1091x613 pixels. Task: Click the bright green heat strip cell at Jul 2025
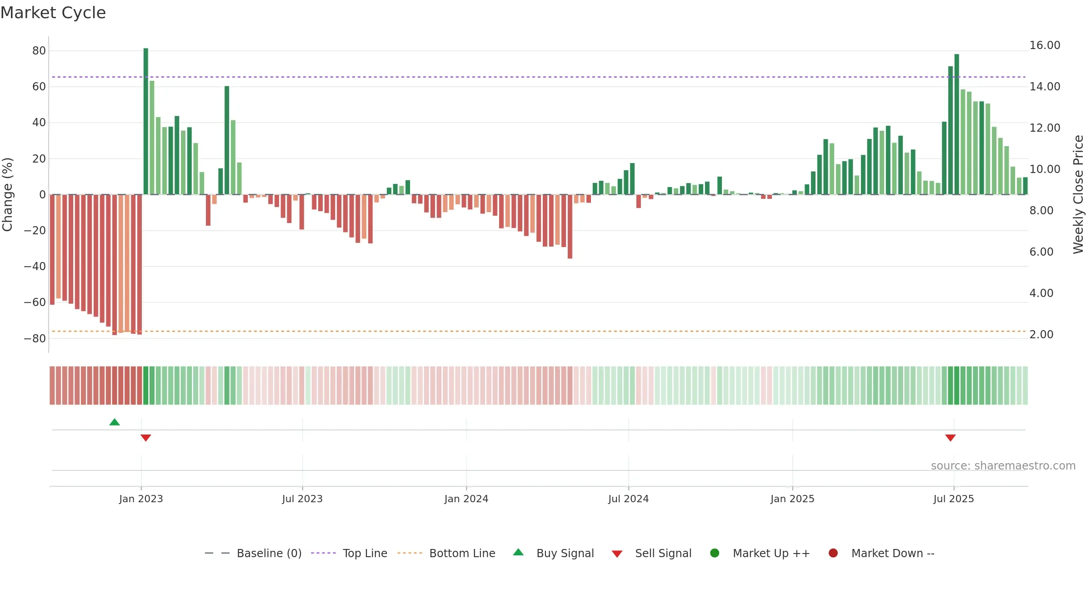957,385
